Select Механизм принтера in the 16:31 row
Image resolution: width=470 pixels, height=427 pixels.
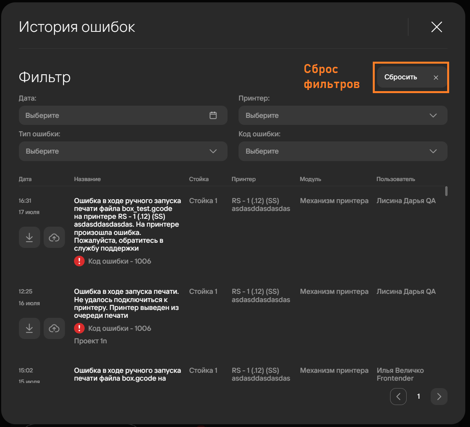point(334,201)
